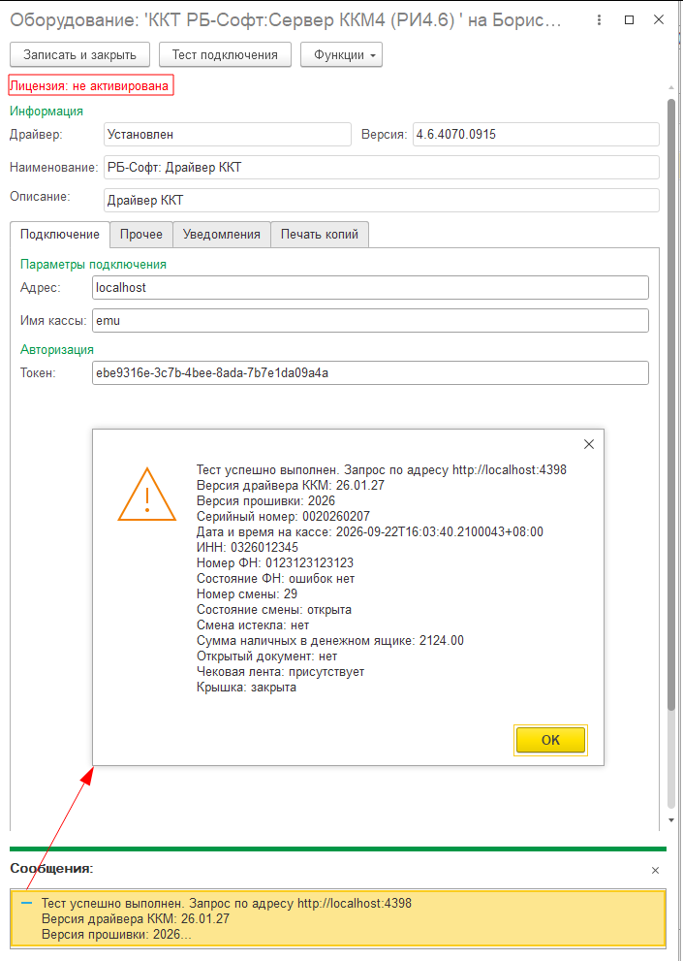Click the 'Авторизация' section heading

pos(57,349)
